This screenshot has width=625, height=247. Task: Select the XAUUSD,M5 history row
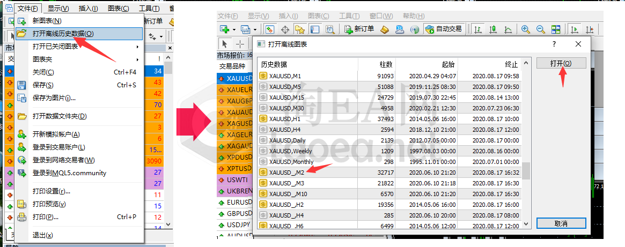390,86
